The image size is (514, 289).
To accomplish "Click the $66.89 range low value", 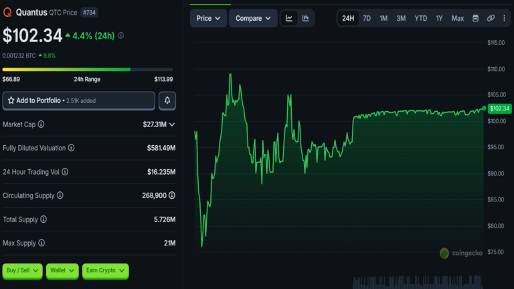I will coord(11,80).
